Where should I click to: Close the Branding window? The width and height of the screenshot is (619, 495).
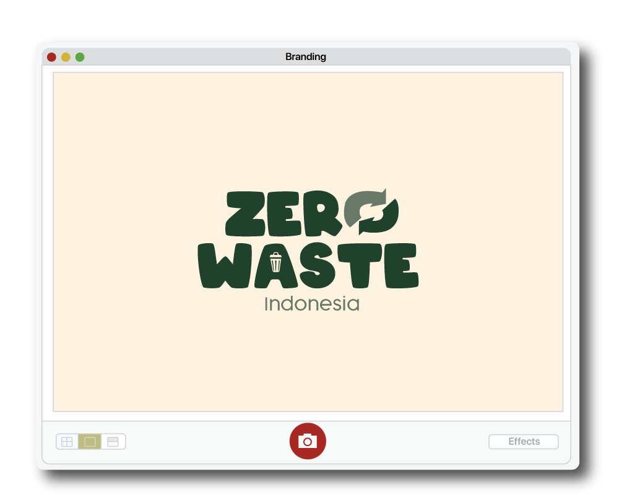[51, 58]
